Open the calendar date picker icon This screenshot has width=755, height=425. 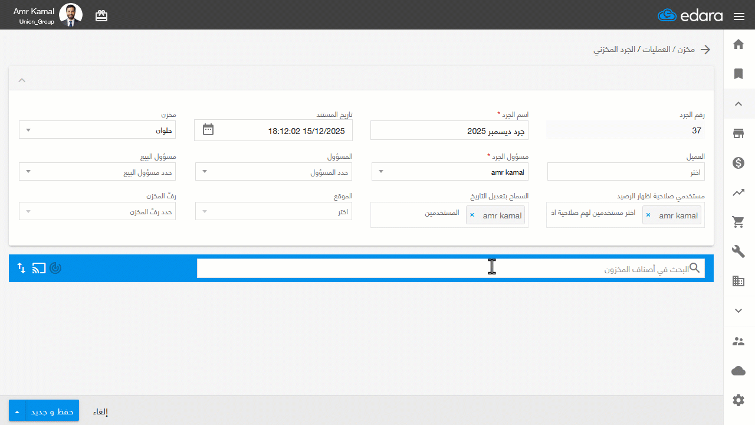(x=208, y=130)
